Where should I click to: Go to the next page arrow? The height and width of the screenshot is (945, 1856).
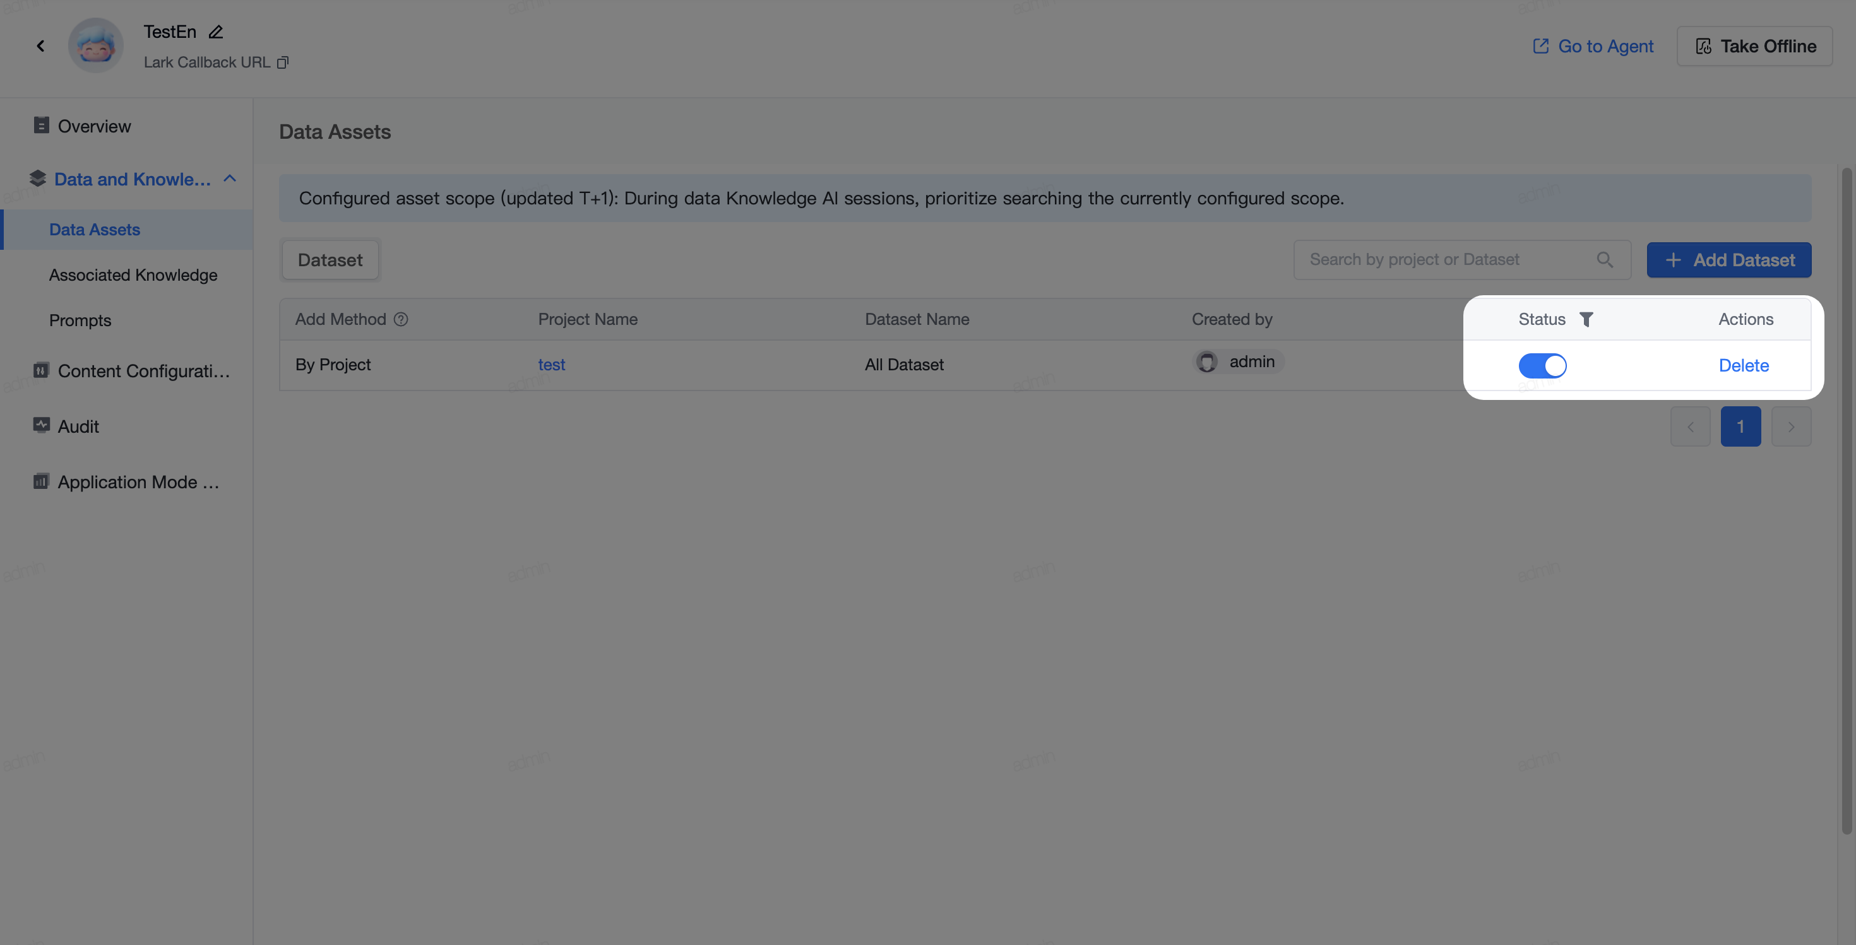[x=1790, y=427]
